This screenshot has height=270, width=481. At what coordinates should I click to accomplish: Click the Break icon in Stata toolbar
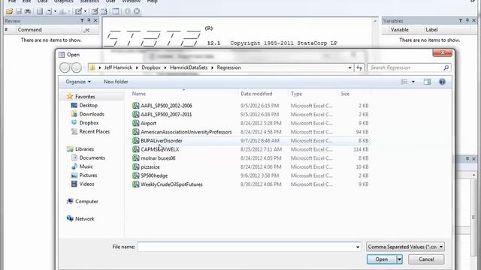click(x=137, y=11)
